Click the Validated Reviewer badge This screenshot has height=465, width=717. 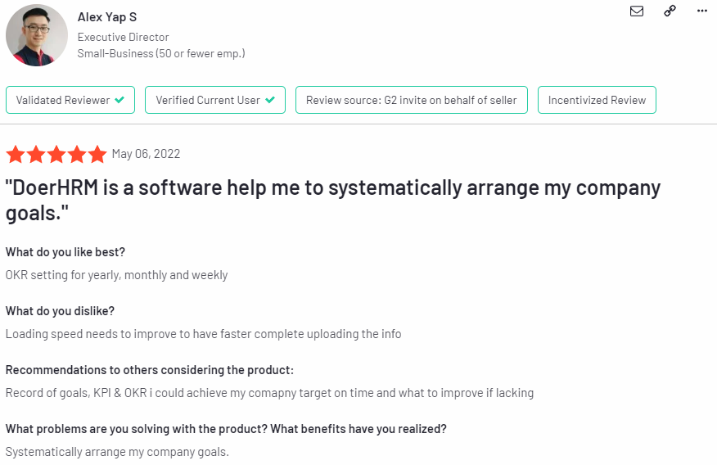[x=70, y=100]
